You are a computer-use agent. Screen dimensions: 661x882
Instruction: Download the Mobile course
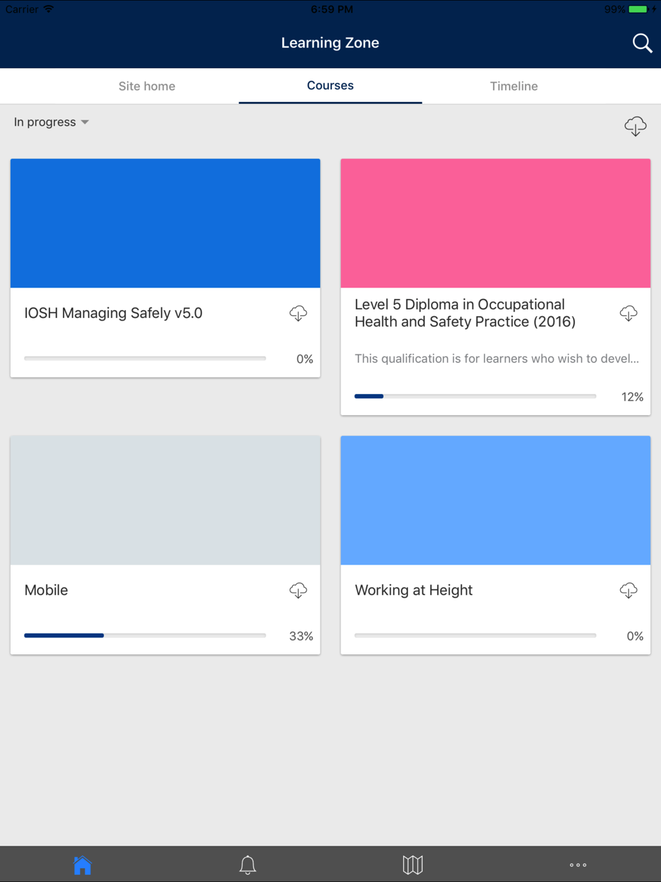click(298, 590)
